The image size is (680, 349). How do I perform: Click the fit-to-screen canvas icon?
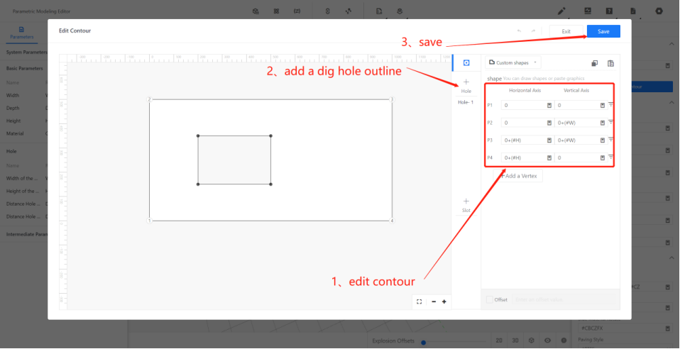coord(419,301)
